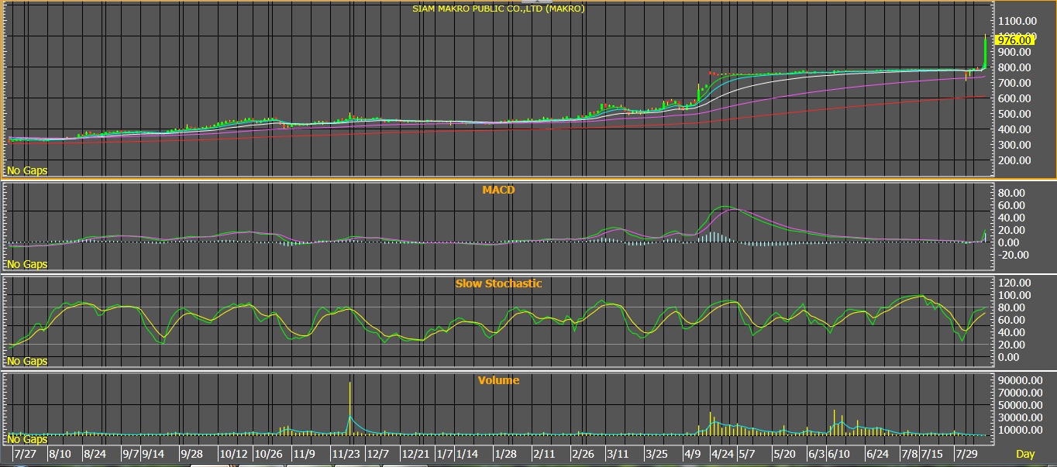This screenshot has width=1057, height=467.
Task: Select the 10/26 date on the time axis
Action: point(268,453)
